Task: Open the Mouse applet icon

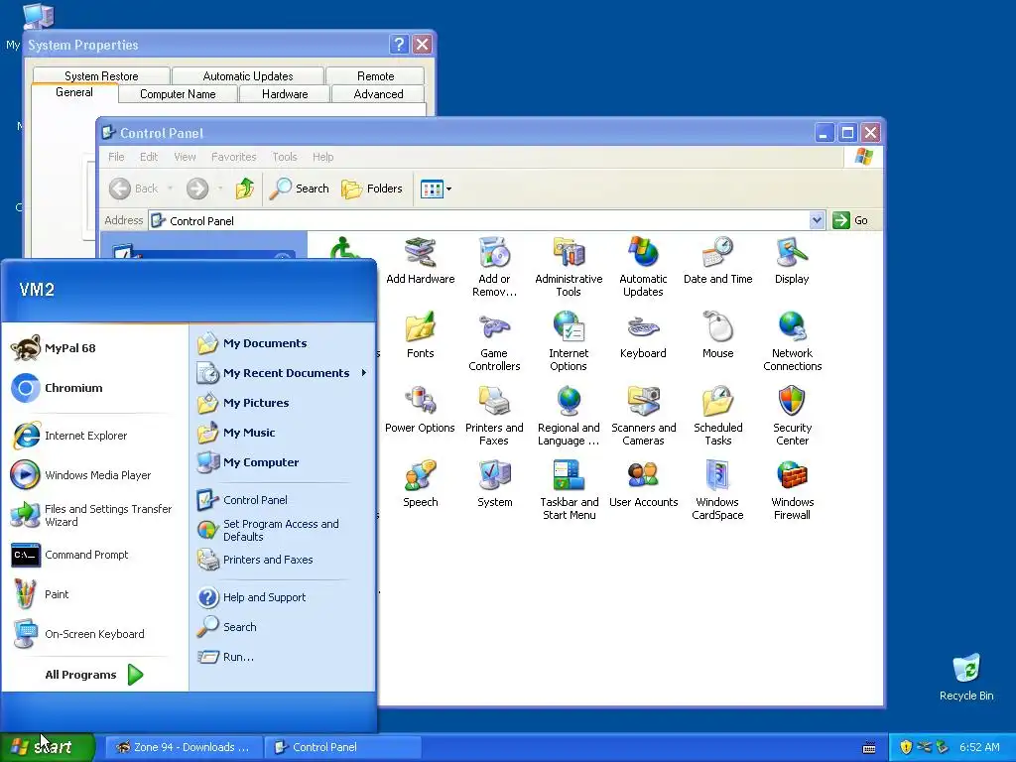Action: pyautogui.click(x=717, y=335)
